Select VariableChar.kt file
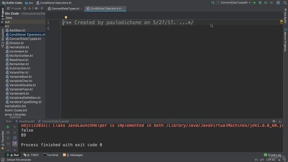Image resolution: width=288 pixels, height=162 pixels. (x=21, y=81)
